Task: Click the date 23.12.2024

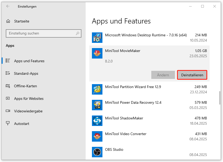Action: pos(198,92)
